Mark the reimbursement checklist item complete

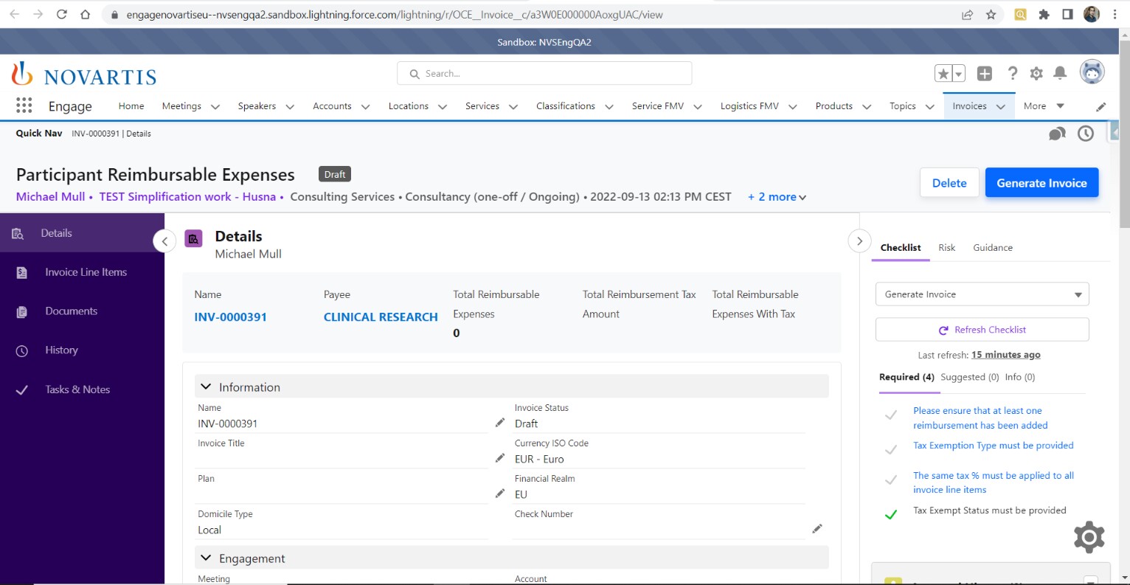[891, 414]
